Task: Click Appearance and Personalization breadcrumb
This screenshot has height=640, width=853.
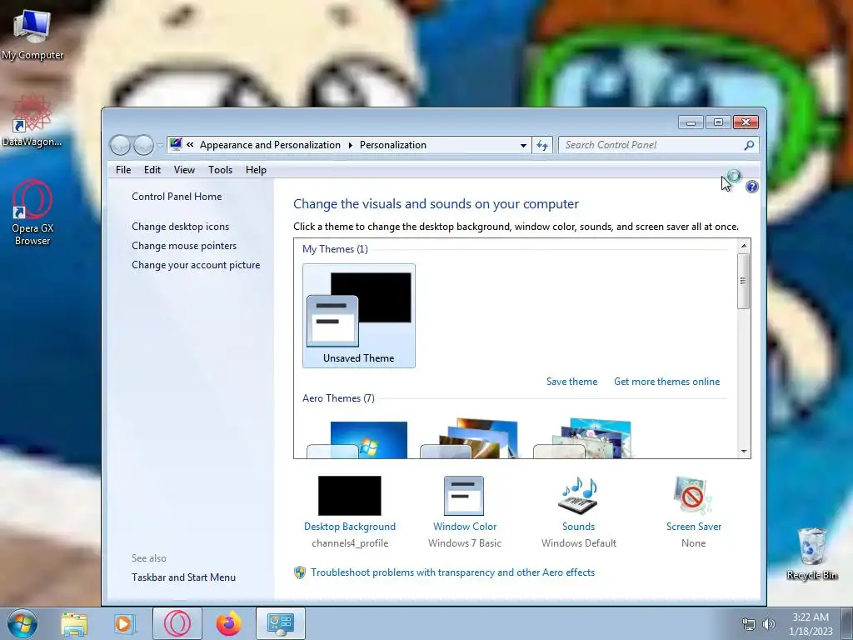Action: [x=270, y=145]
